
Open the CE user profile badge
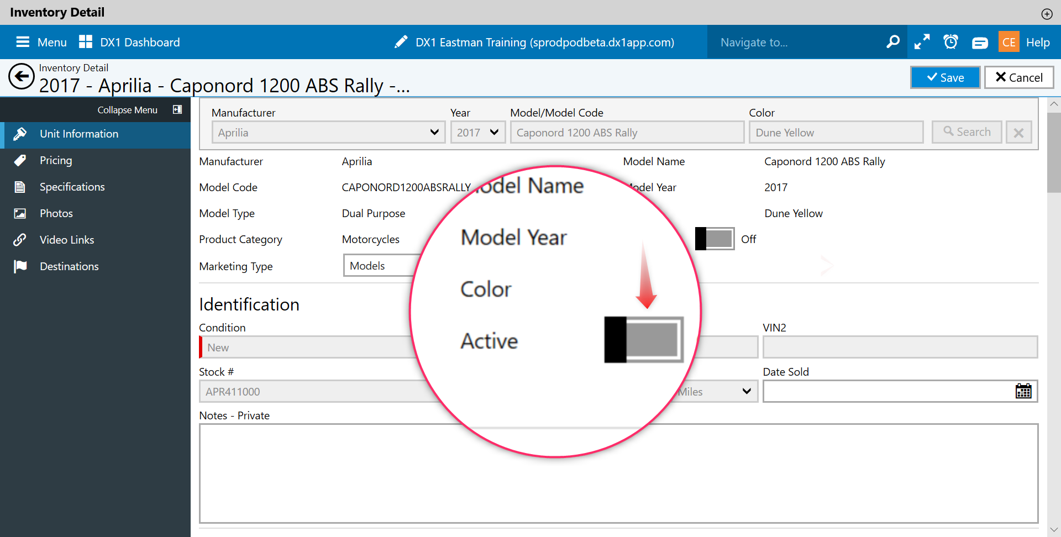1009,42
